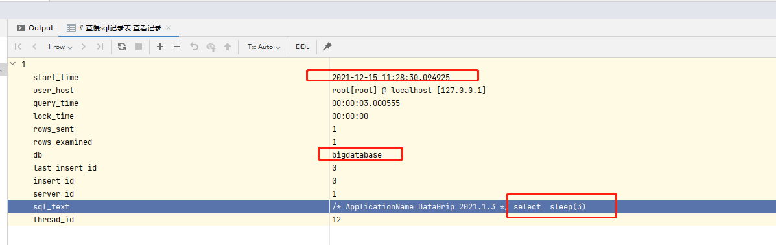Select the sql_text field label
The width and height of the screenshot is (776, 245).
click(x=51, y=206)
